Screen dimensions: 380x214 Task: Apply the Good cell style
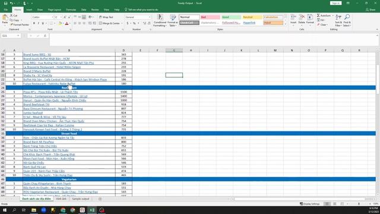[231, 17]
